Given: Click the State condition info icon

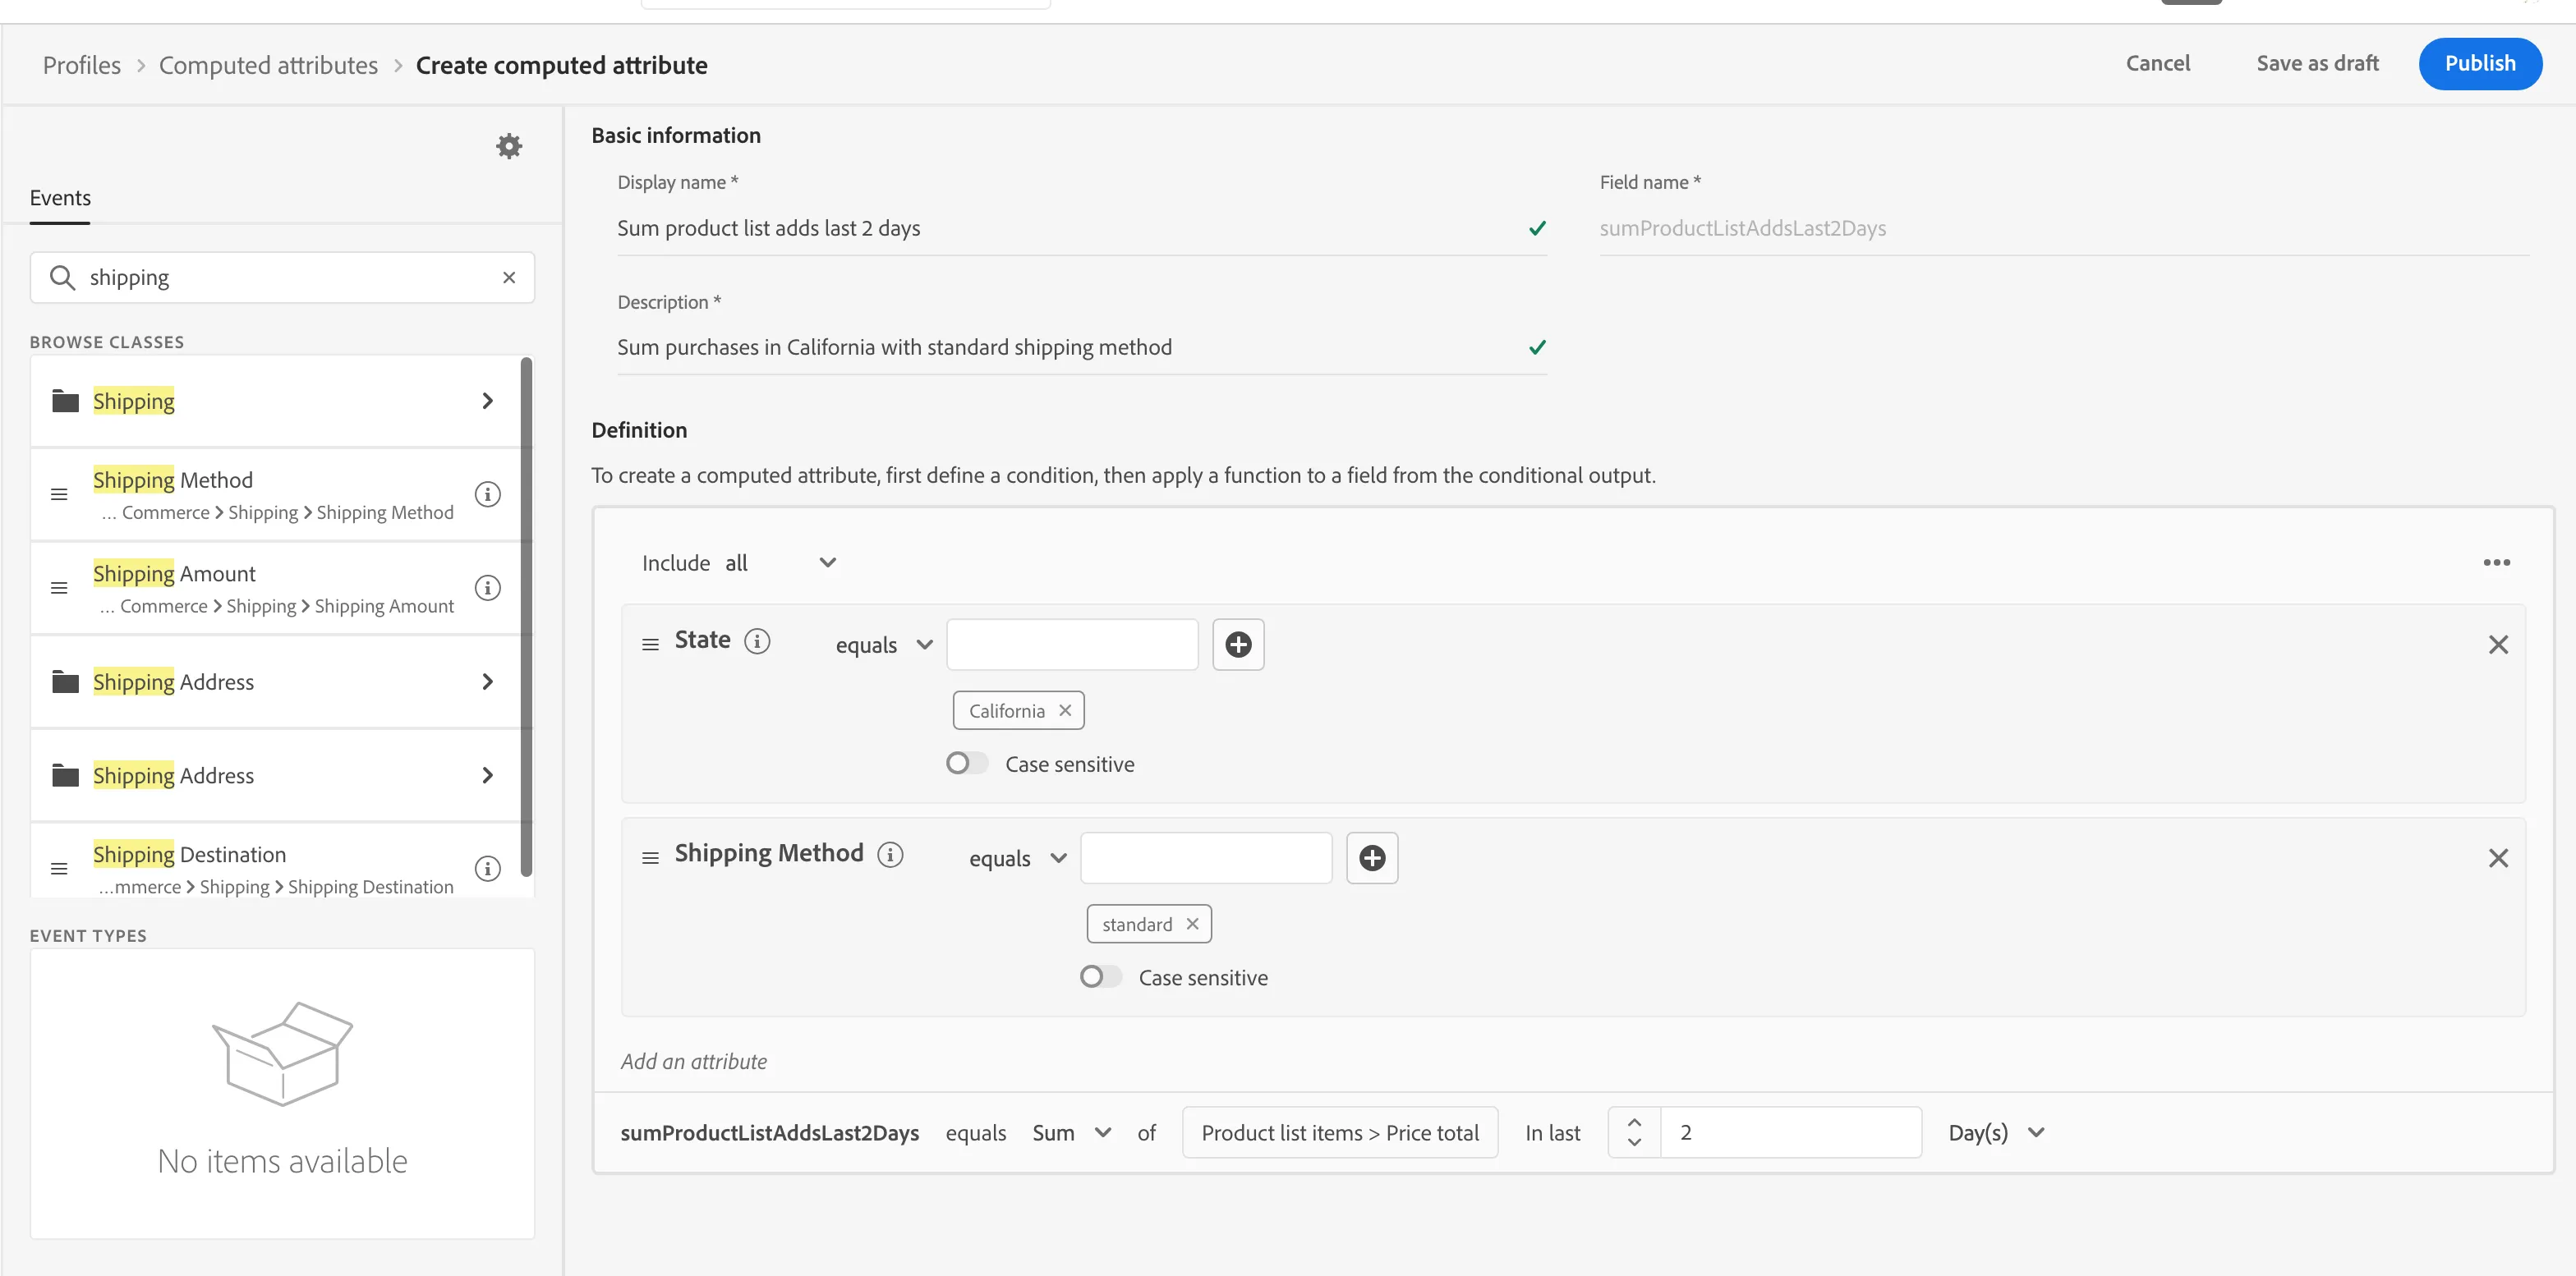Looking at the screenshot, I should point(757,640).
